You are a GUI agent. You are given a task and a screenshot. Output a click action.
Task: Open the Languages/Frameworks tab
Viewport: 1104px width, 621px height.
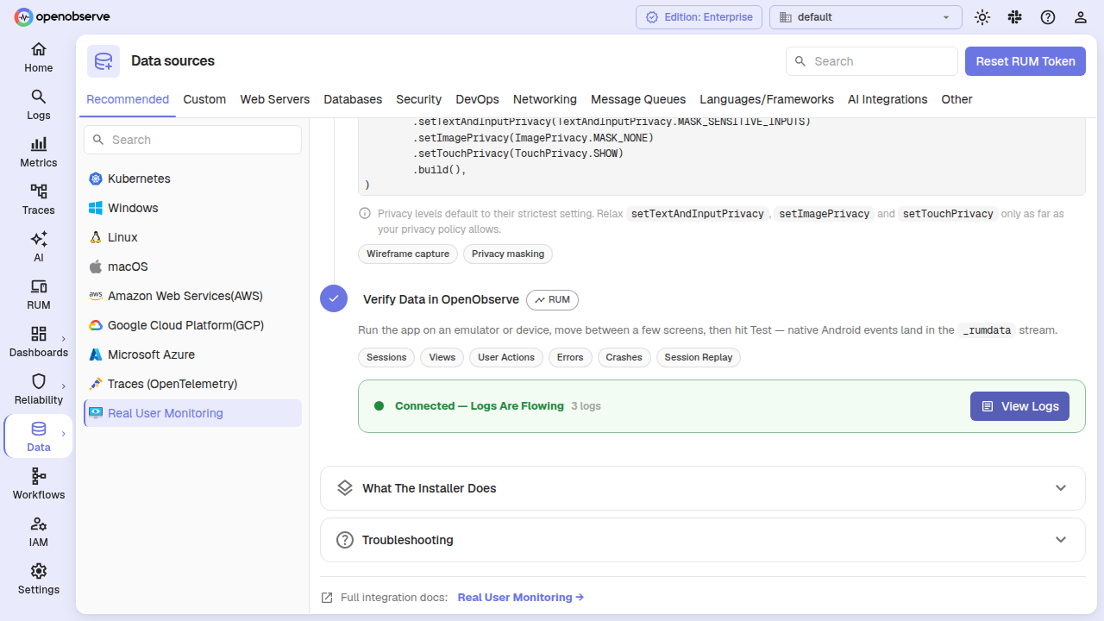pos(767,99)
